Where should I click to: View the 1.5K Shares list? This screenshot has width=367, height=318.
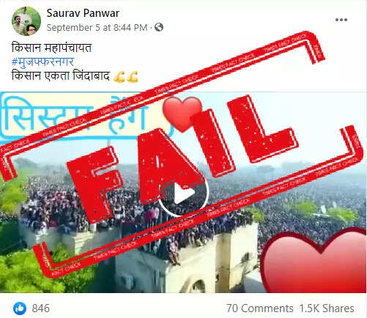[x=327, y=308]
